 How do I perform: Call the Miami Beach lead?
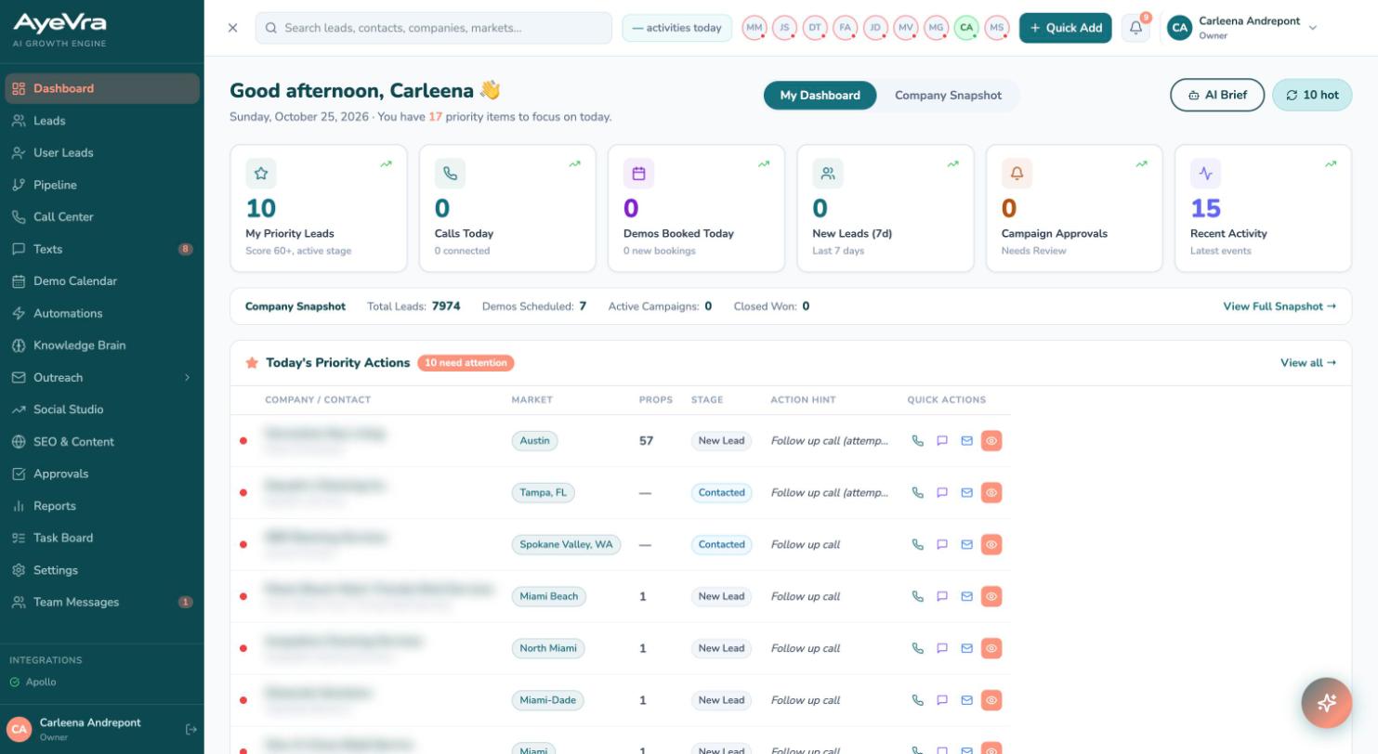(918, 597)
